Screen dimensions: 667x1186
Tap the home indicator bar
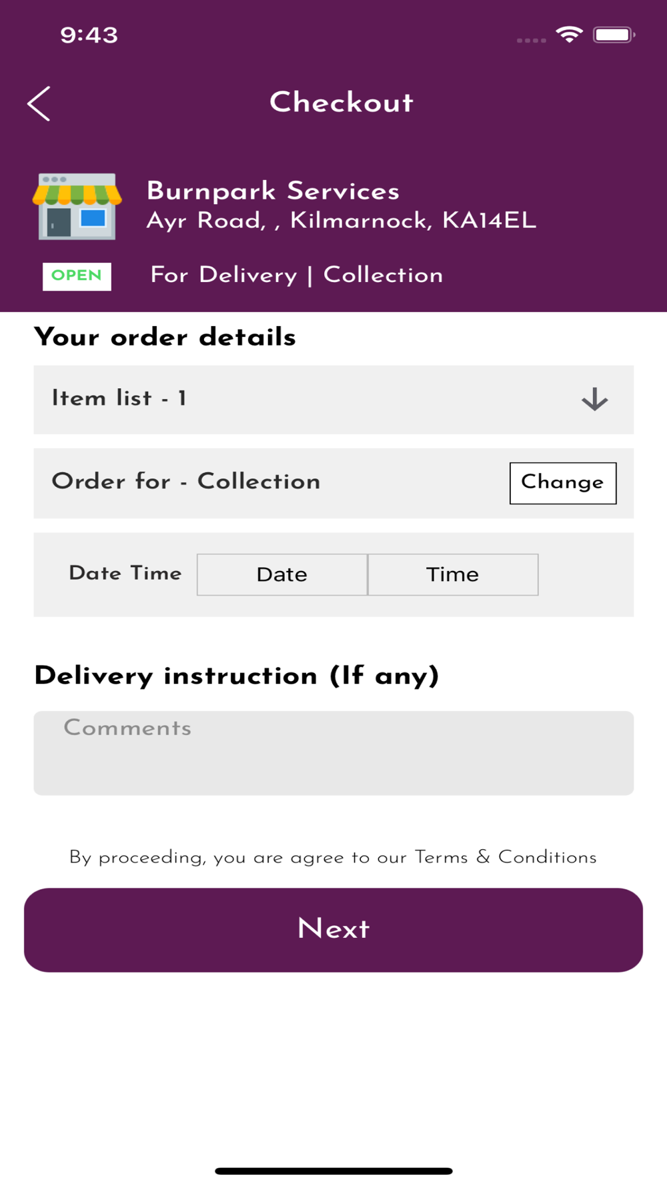333,1171
